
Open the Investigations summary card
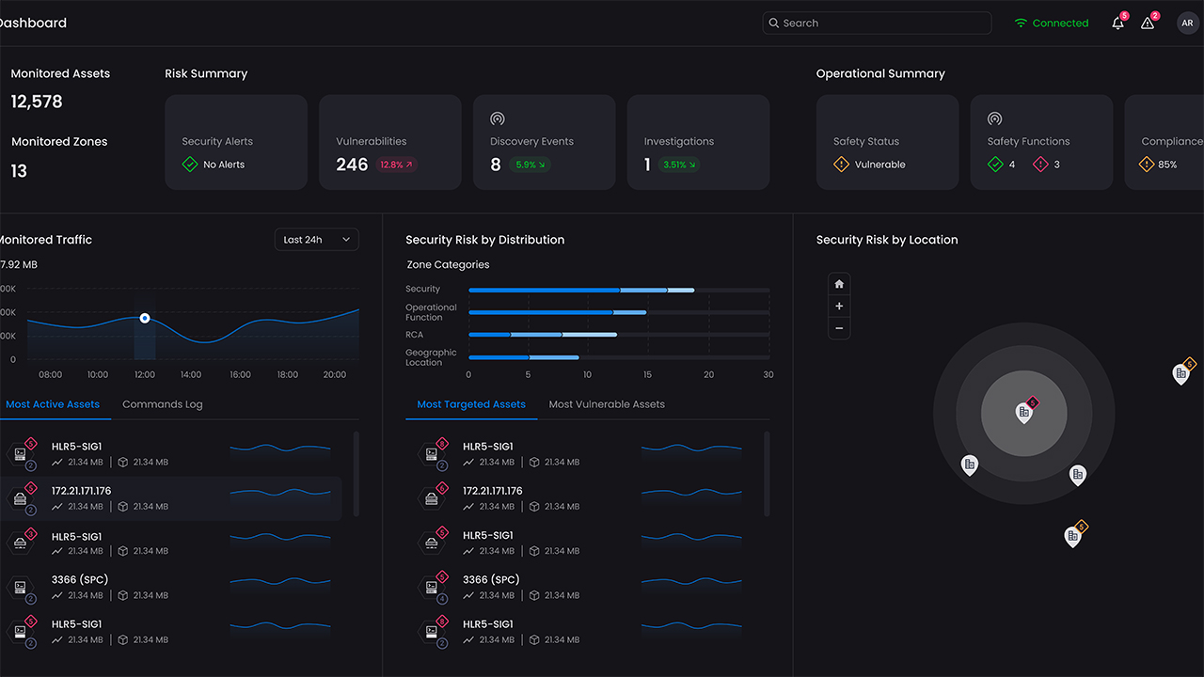coord(698,142)
